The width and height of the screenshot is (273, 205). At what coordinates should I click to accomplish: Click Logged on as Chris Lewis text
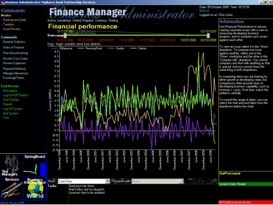point(216,15)
